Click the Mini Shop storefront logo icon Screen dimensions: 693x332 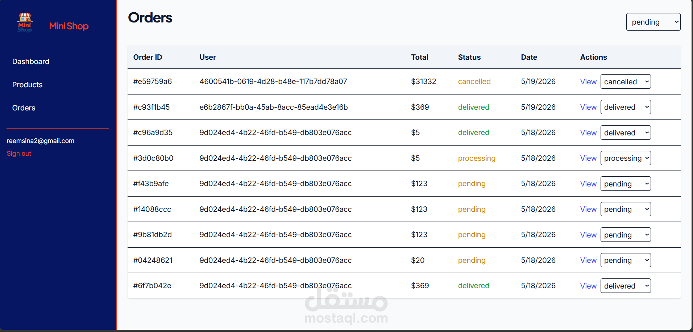(x=25, y=22)
